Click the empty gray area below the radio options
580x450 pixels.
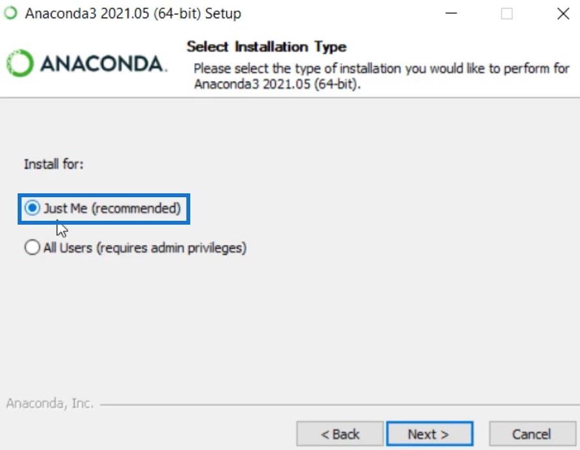click(290, 325)
